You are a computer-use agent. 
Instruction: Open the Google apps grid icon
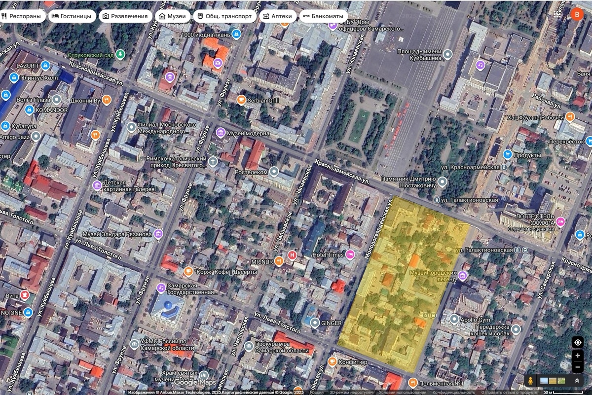(558, 14)
